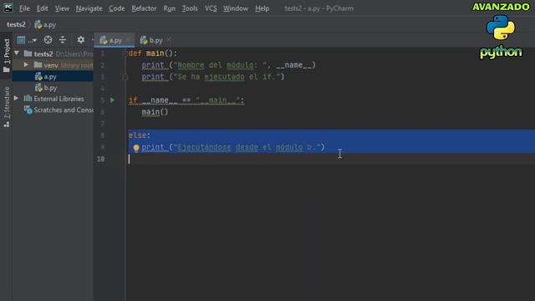Click the Scratches and Consoles icon
Screen dimensions: 535x301
click(28, 110)
